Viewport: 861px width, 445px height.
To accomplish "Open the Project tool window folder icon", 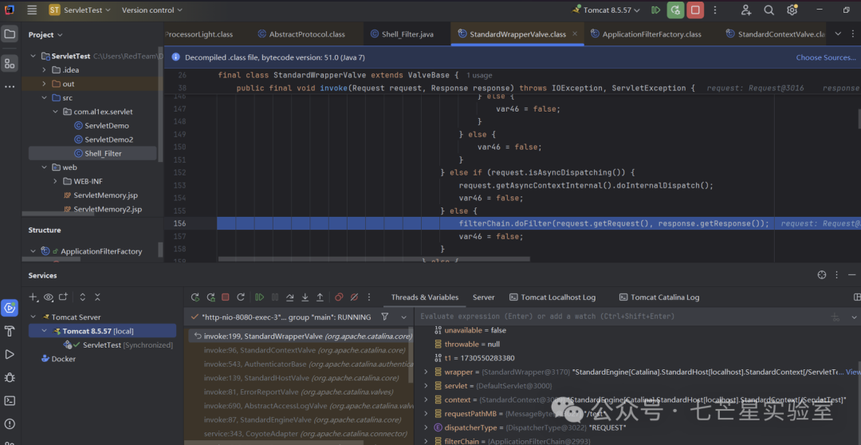I will 10,34.
